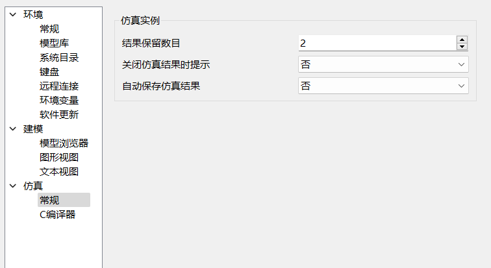Collapse the 仿真 tree section

click(x=13, y=186)
